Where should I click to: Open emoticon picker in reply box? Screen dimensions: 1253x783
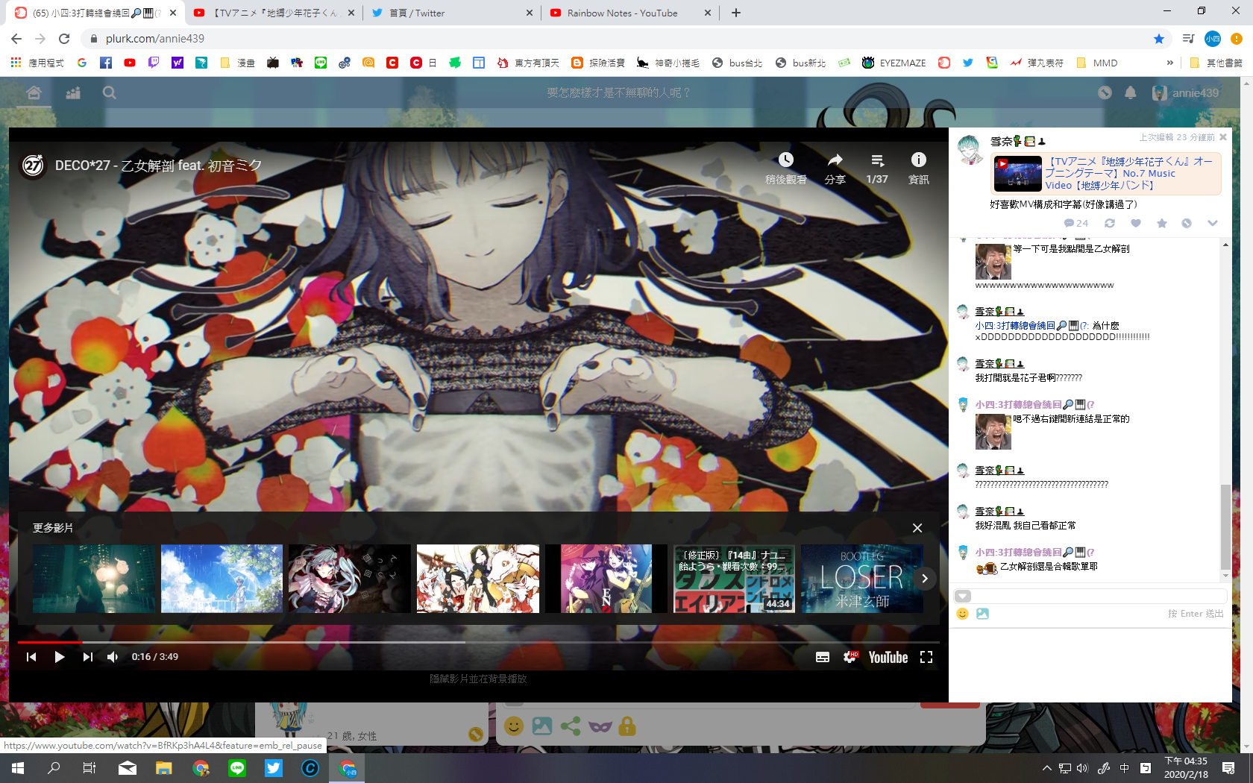[963, 614]
